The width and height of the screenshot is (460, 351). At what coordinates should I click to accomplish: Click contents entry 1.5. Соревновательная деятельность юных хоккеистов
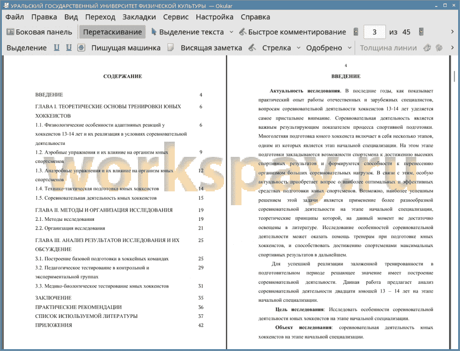coord(96,198)
